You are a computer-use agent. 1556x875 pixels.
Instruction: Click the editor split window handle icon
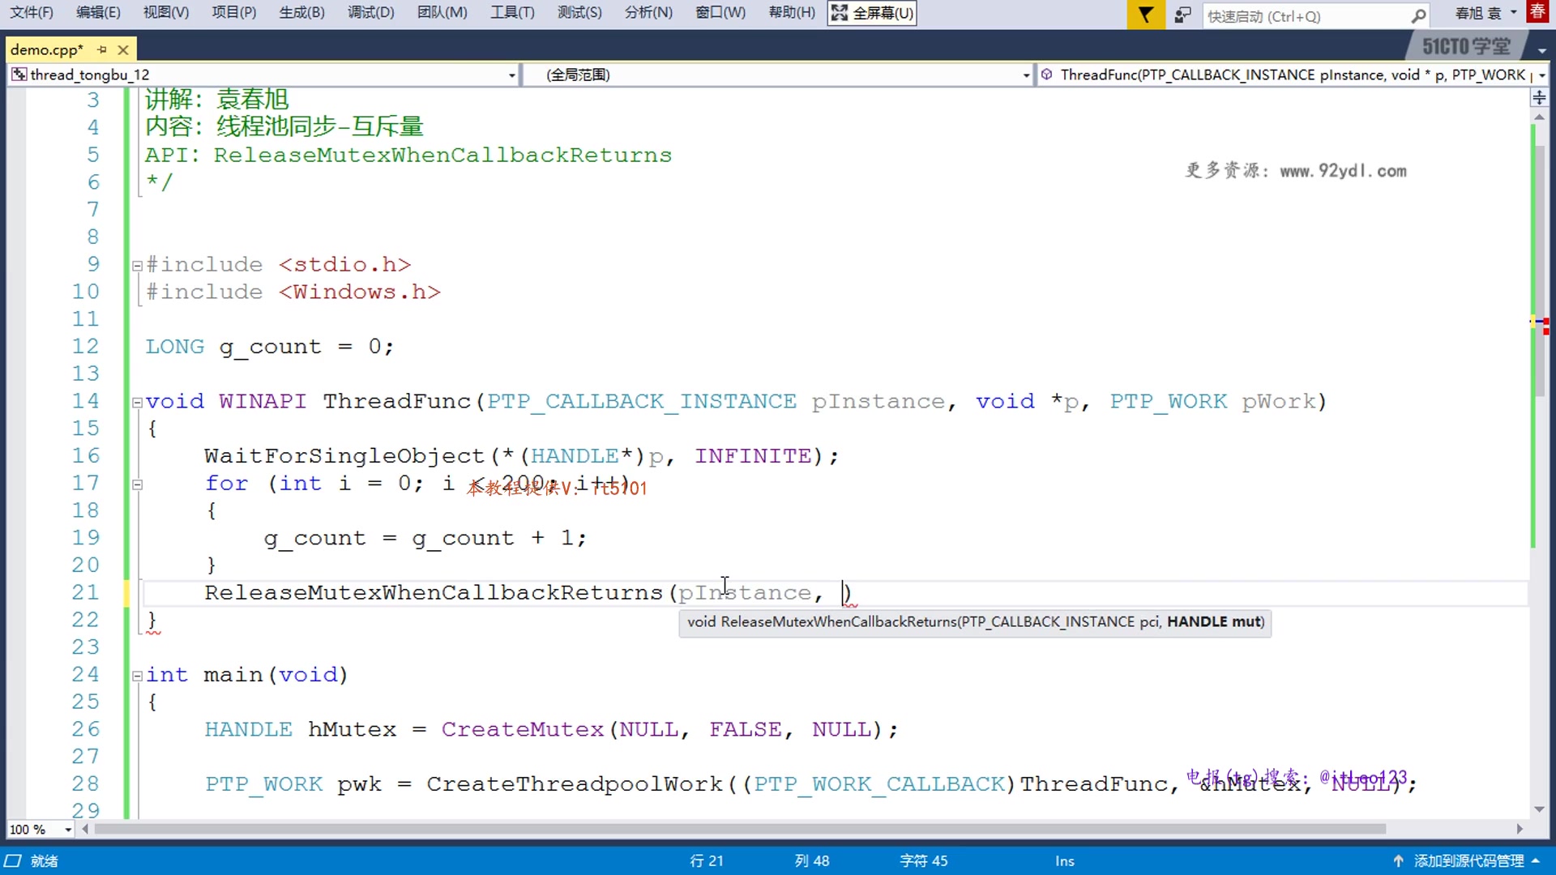click(x=1539, y=97)
